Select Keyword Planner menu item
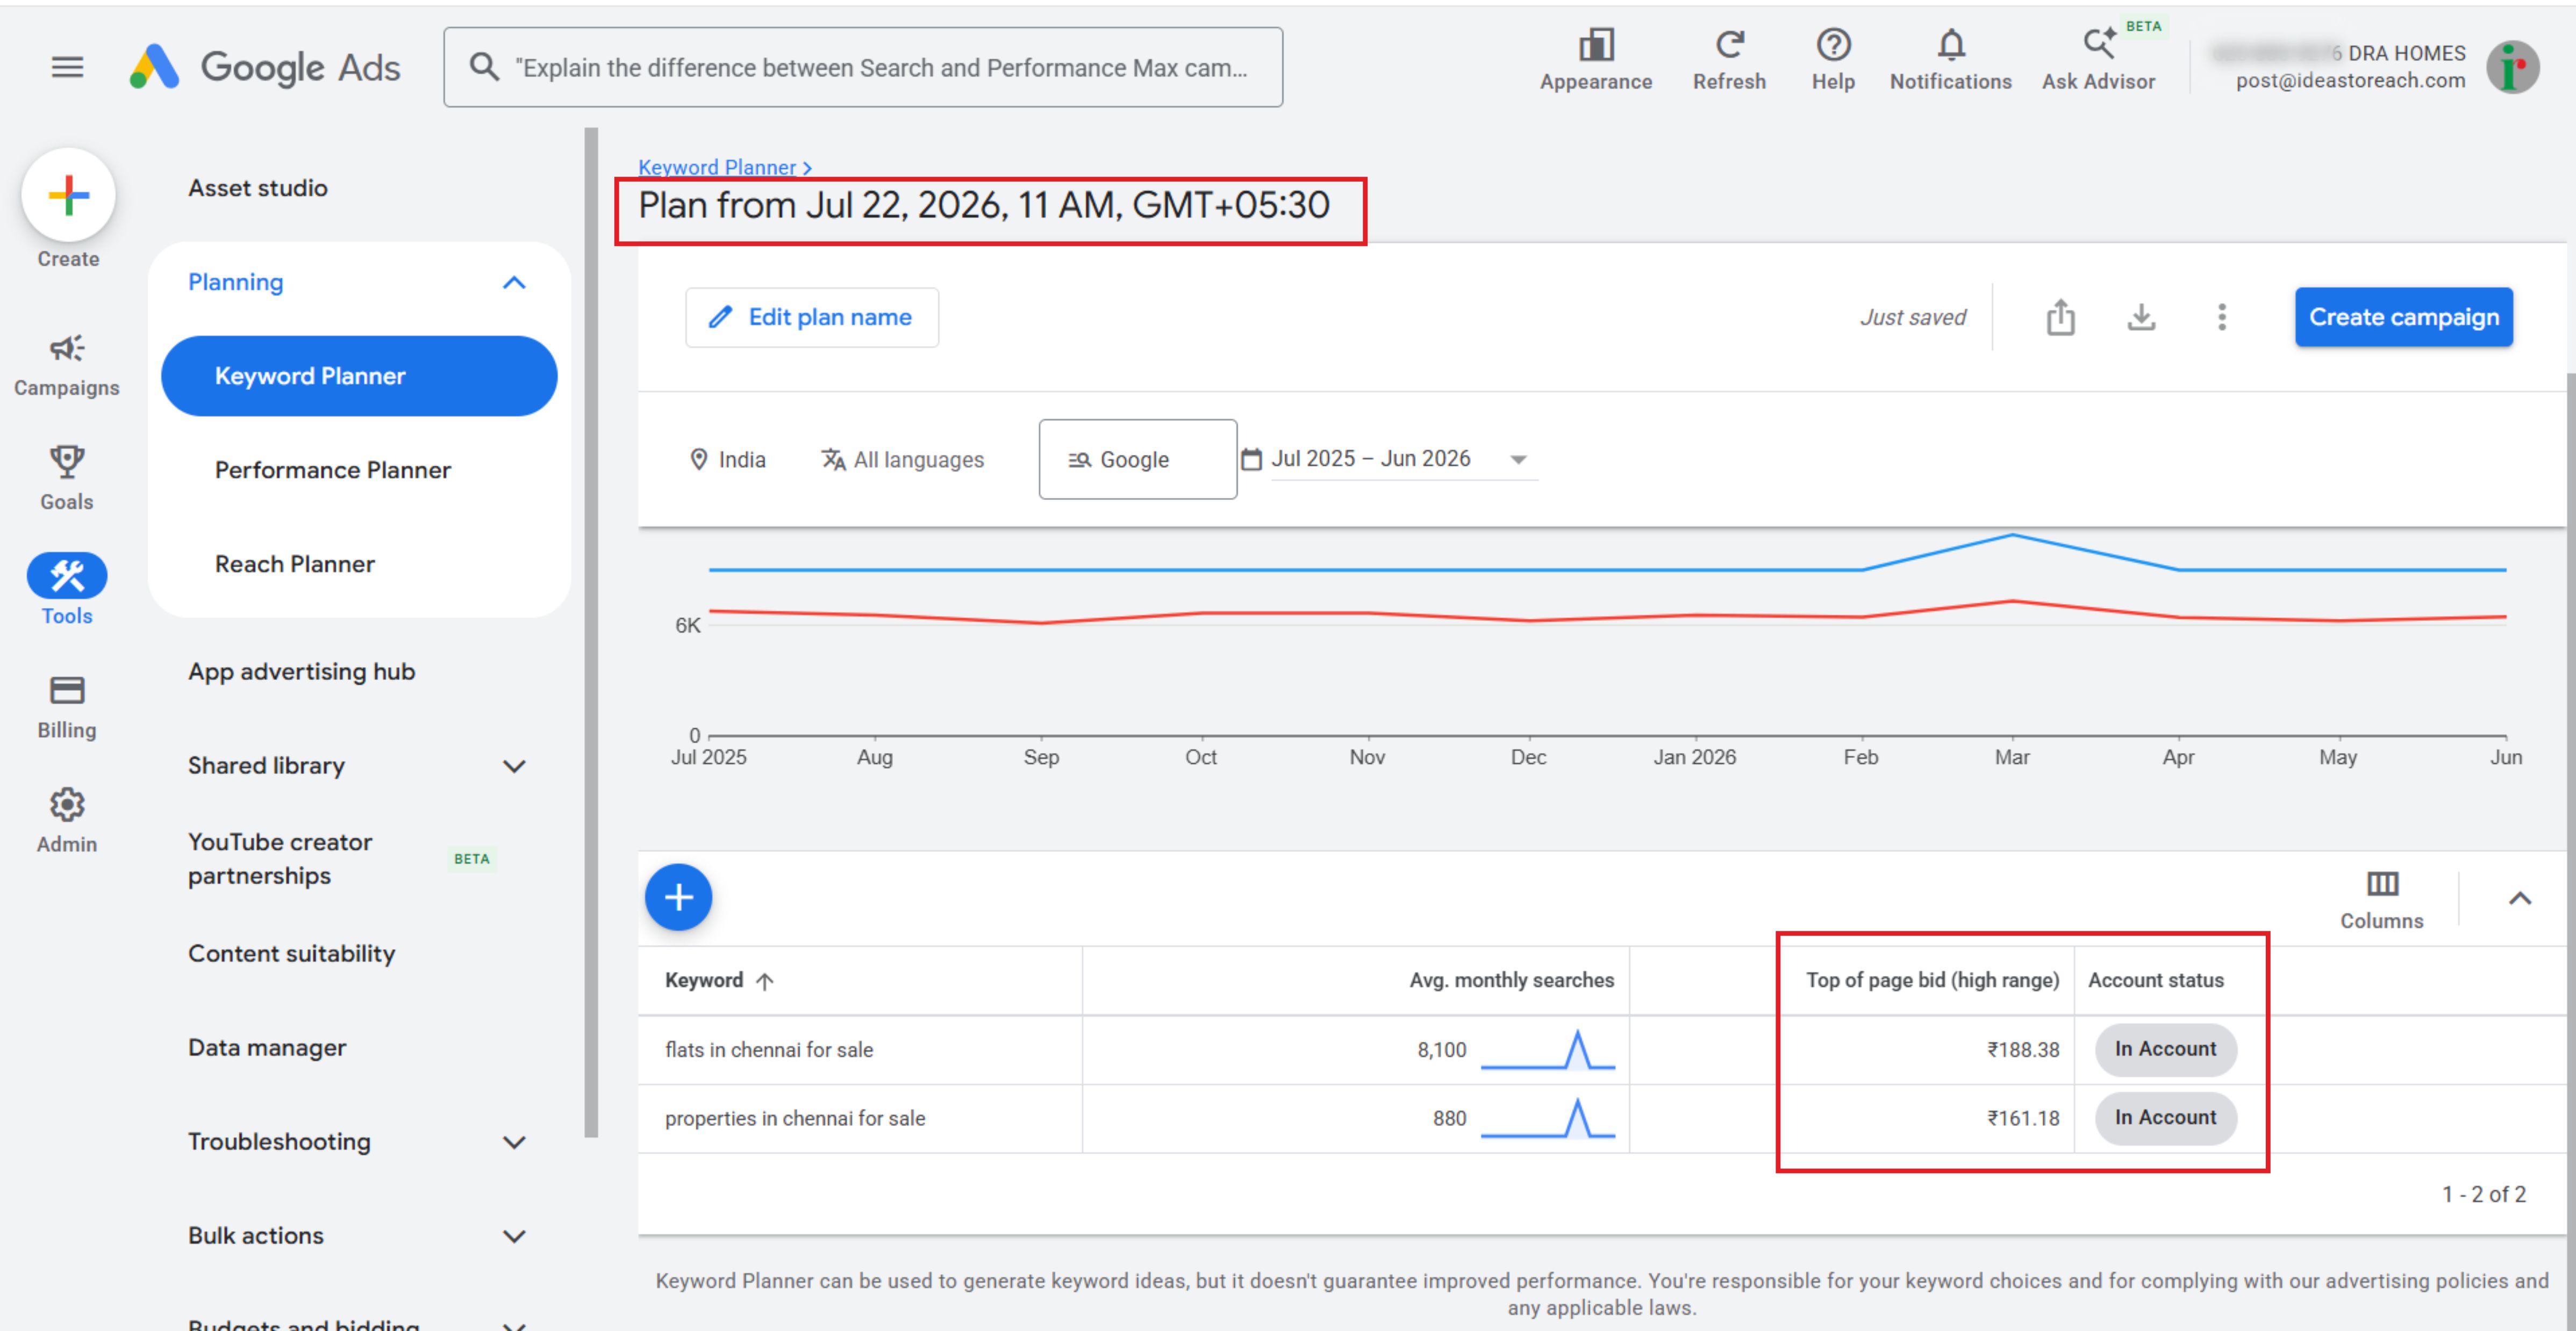 (x=359, y=375)
